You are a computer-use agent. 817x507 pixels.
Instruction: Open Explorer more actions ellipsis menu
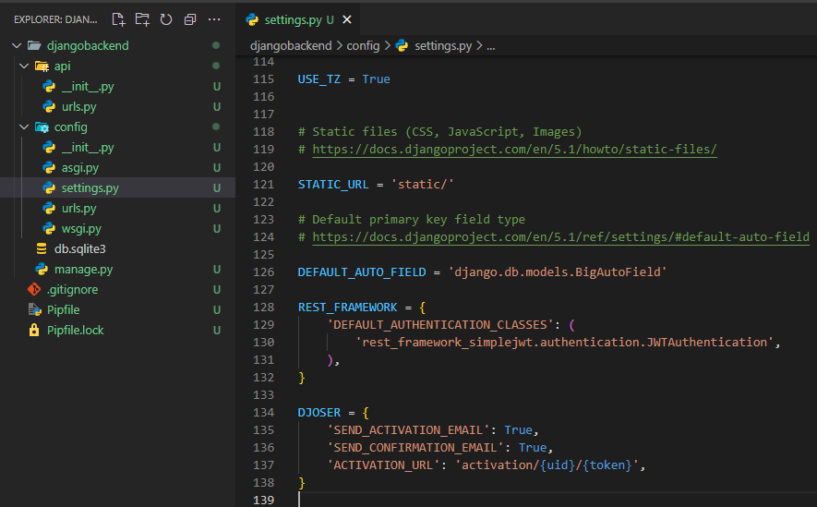coord(215,18)
